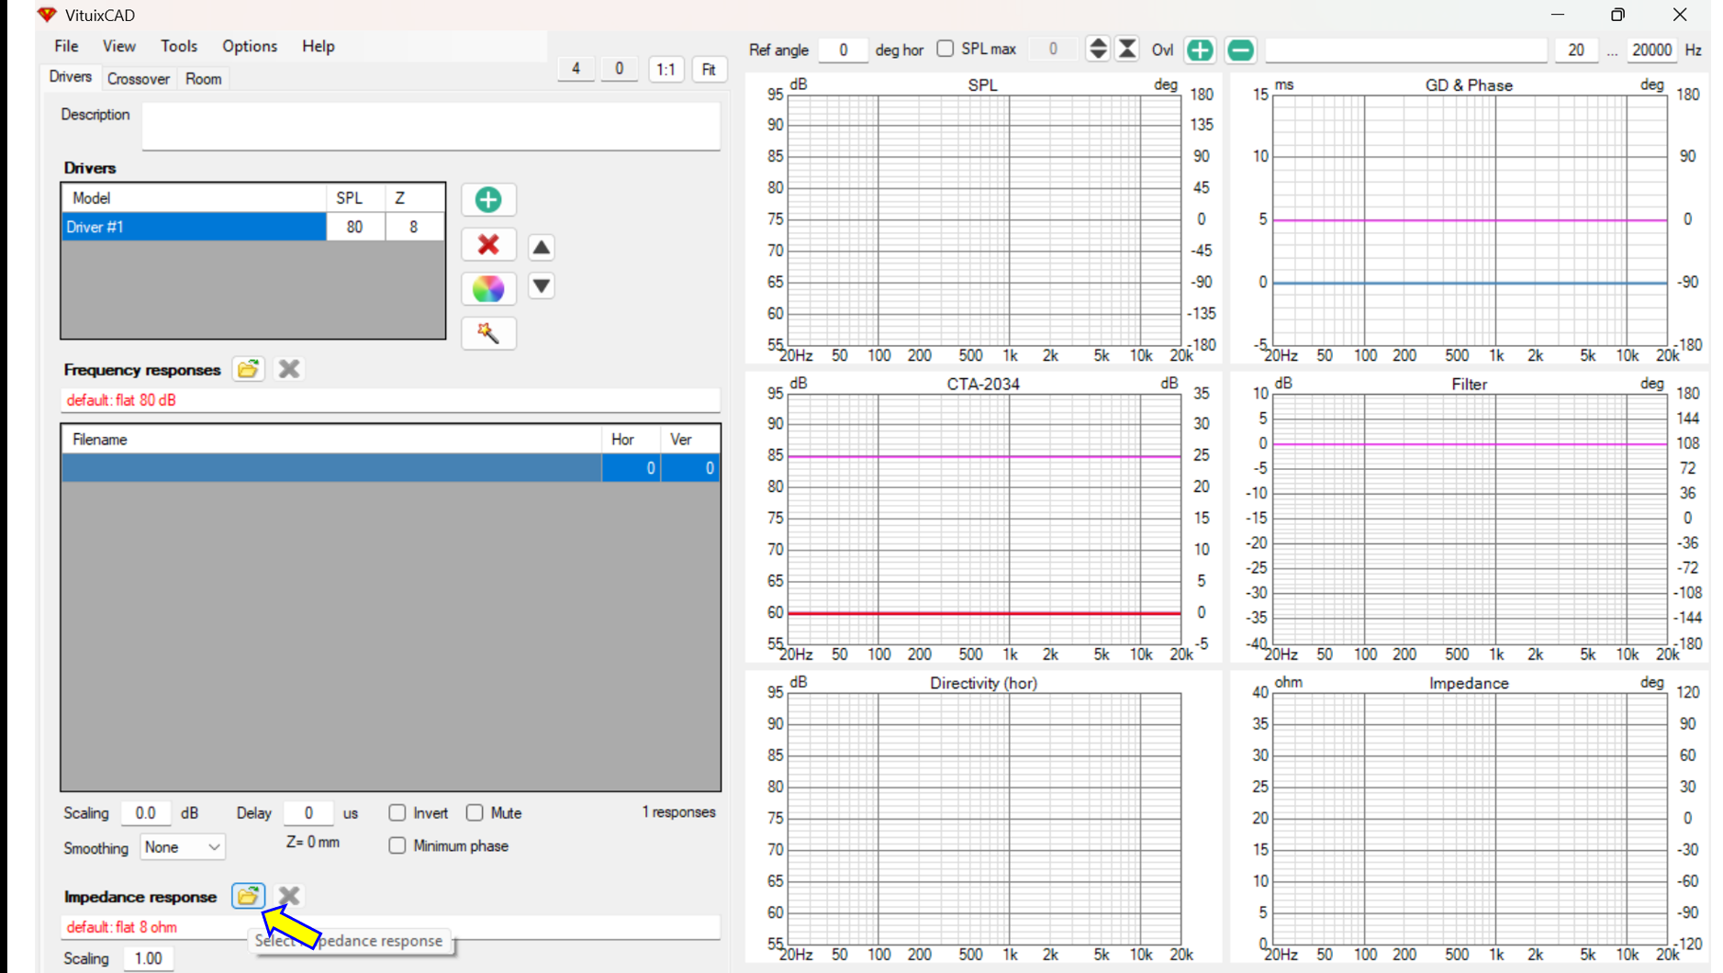Remove overlay with green minus button
This screenshot has width=1723, height=973.
(x=1241, y=50)
